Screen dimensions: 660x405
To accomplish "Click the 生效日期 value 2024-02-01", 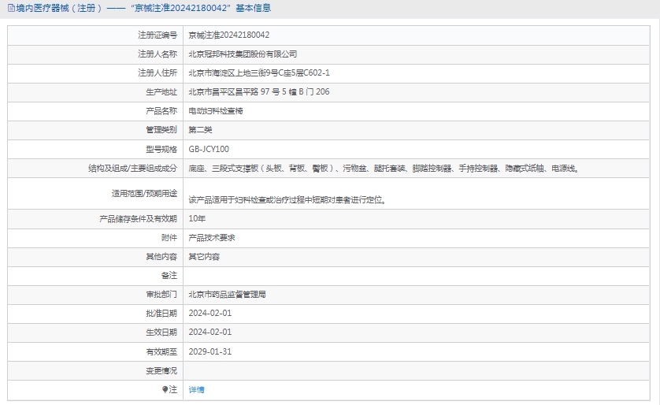I will click(x=210, y=333).
